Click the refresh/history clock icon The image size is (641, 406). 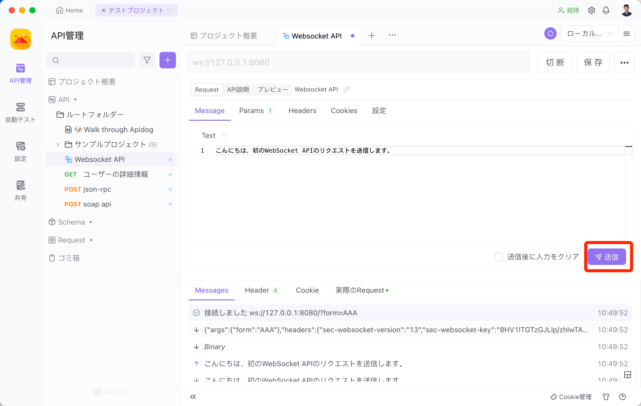tap(550, 35)
